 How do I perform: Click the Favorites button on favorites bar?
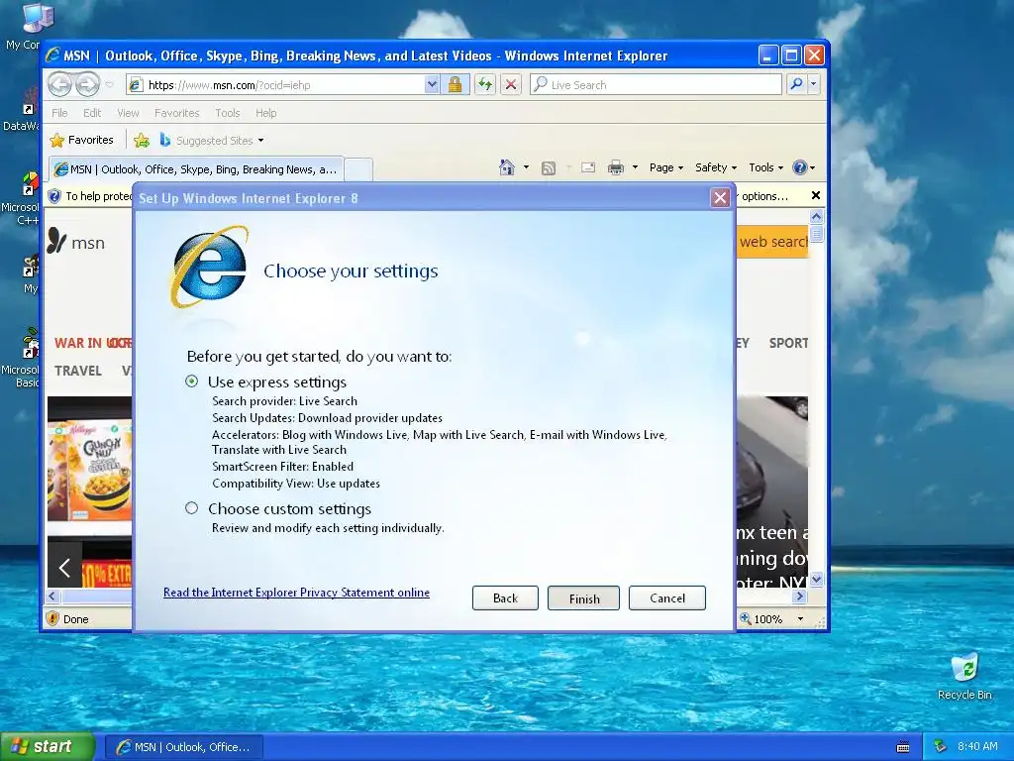[x=81, y=140]
